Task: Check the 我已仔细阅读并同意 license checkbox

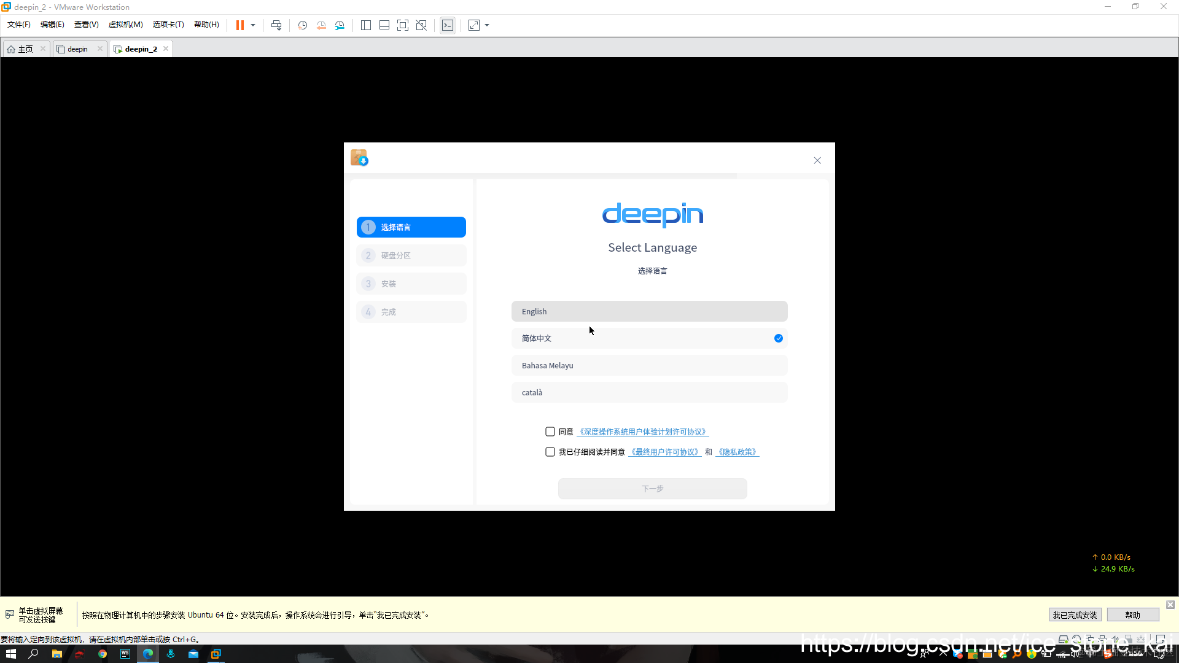Action: (550, 452)
